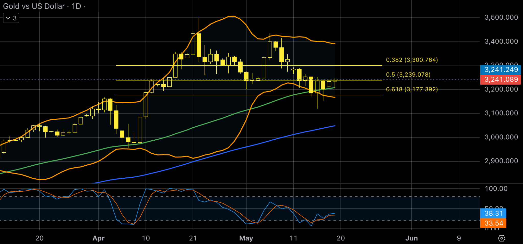Open chart settings gear icon at bottom right
The image size is (523, 244).
tap(502, 238)
